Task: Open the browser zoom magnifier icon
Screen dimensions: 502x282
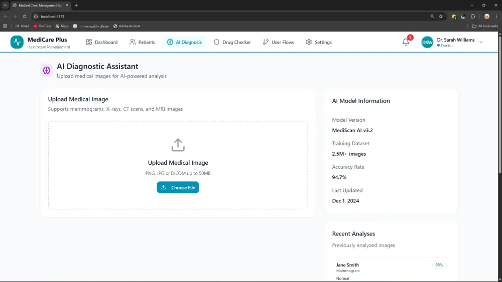Action: [x=432, y=17]
